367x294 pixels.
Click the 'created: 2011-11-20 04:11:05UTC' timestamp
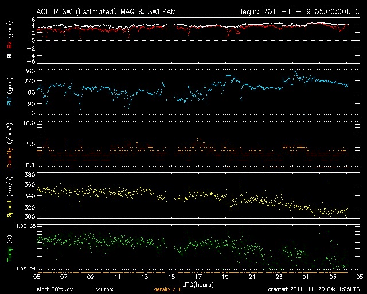[314, 289]
